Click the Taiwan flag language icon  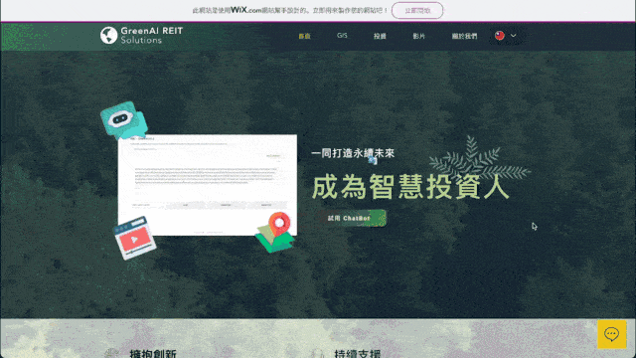click(500, 36)
